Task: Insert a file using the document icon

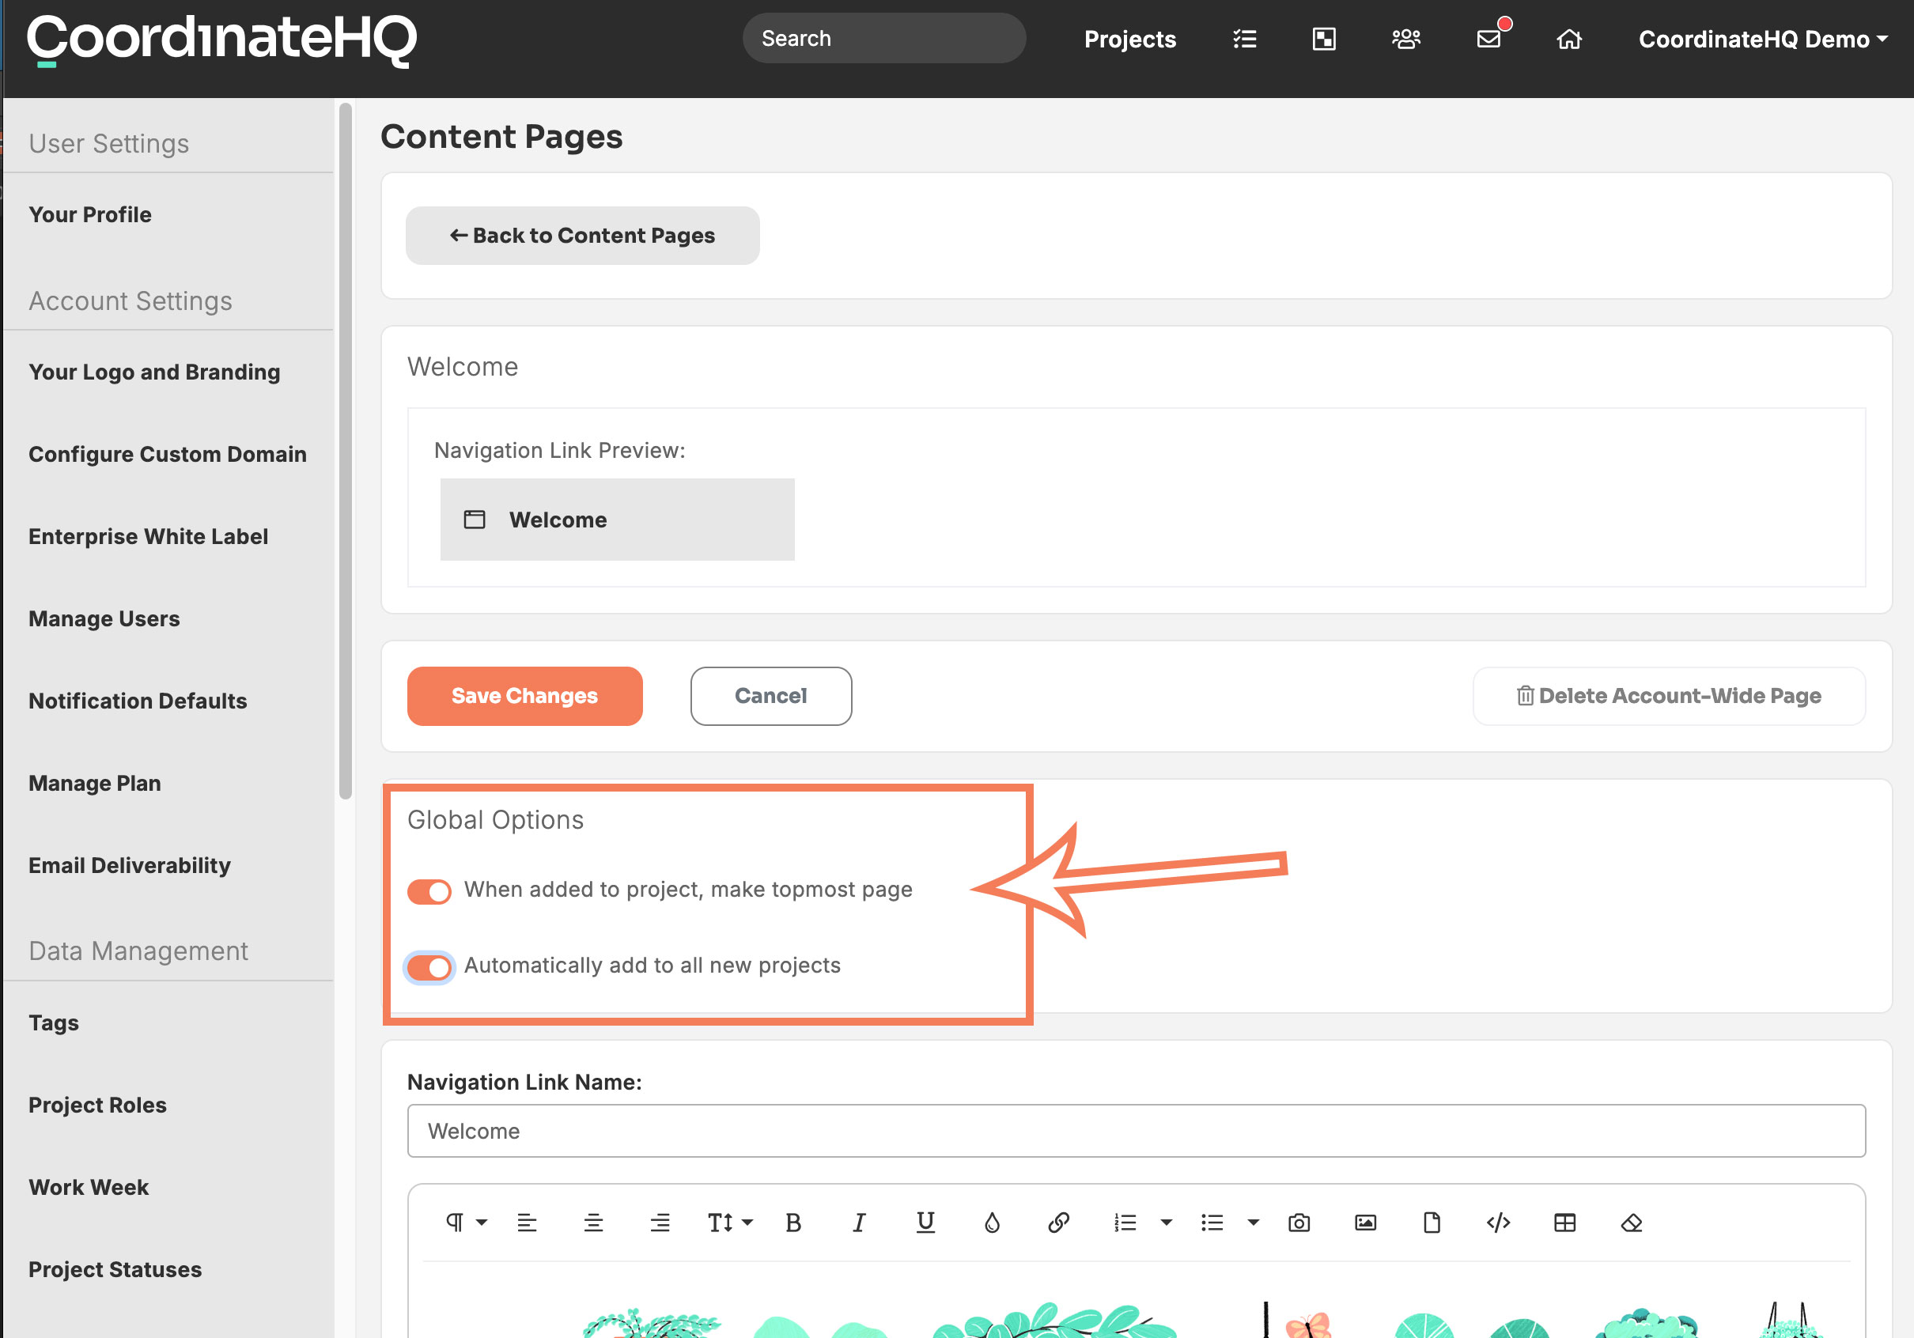Action: pos(1432,1222)
